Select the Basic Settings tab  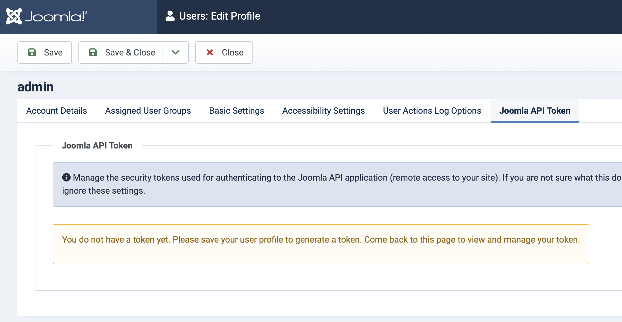[236, 111]
